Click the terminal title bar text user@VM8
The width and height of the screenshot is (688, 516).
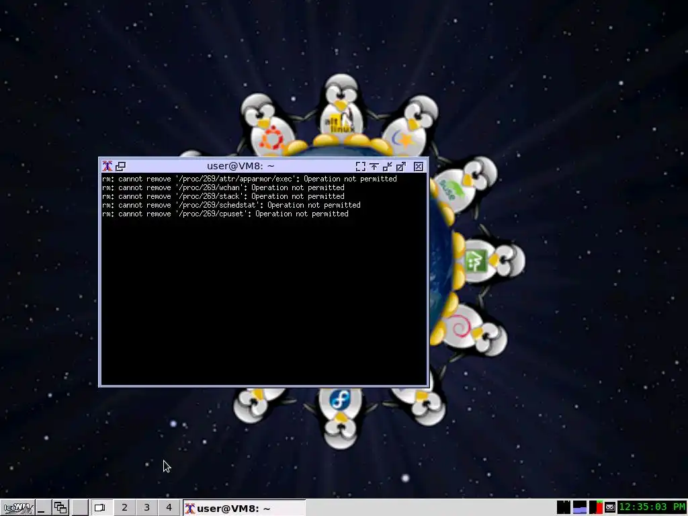(x=241, y=166)
